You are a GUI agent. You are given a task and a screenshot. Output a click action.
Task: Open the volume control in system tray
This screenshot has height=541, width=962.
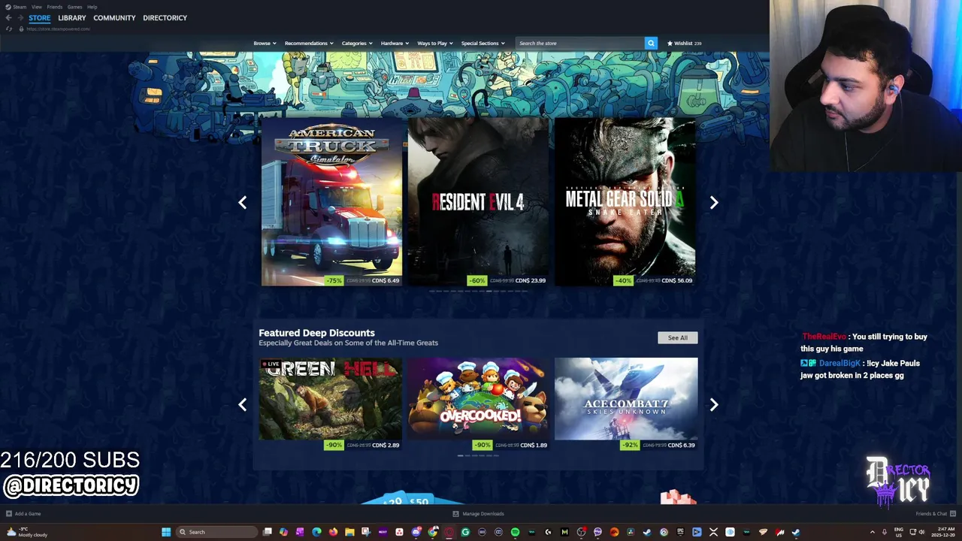pos(921,532)
